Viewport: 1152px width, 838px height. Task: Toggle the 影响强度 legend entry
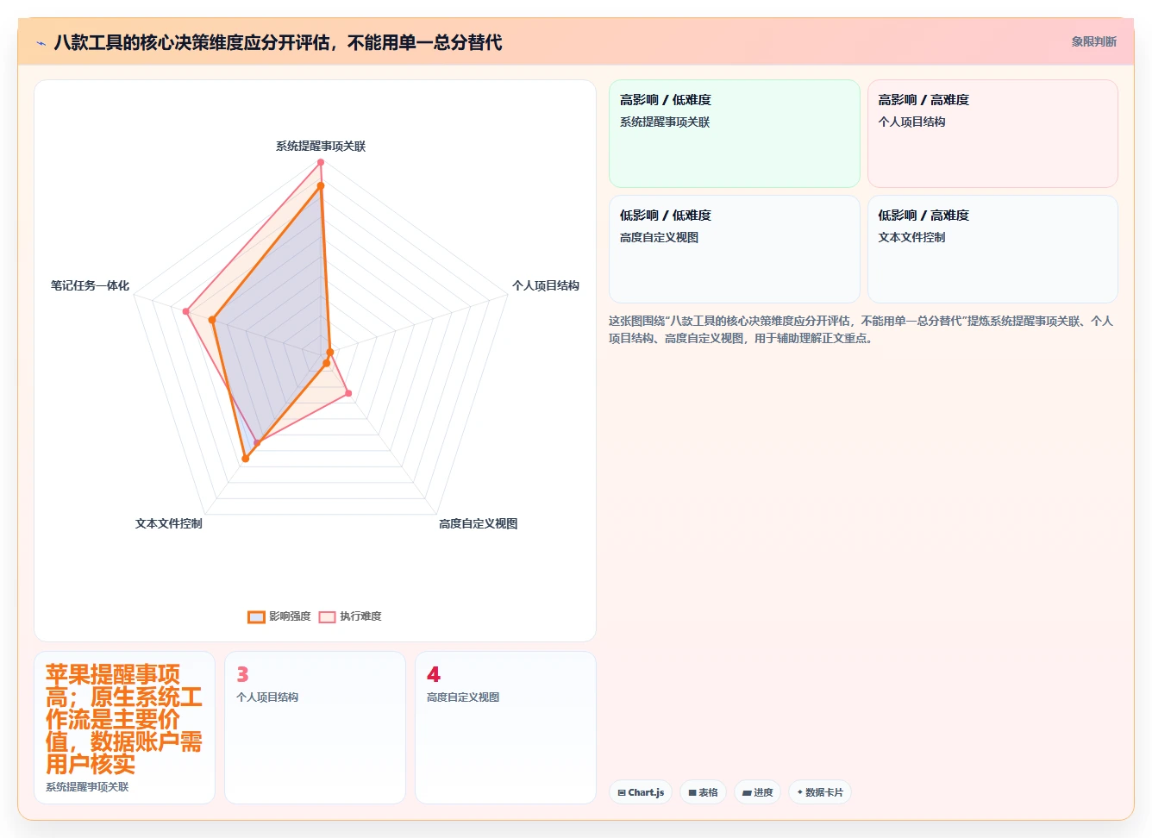[279, 616]
